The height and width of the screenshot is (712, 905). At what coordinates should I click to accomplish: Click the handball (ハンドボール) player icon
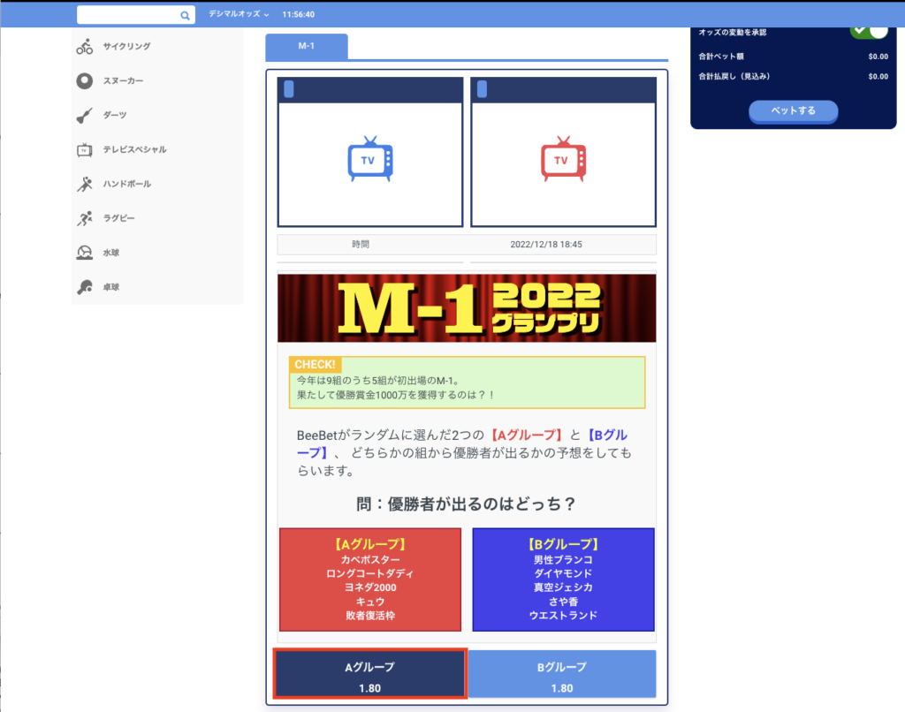tap(84, 184)
